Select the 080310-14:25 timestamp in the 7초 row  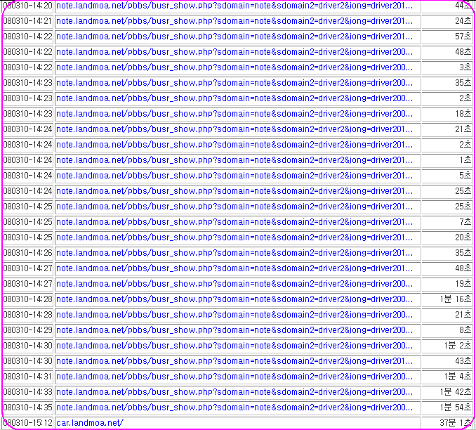coord(28,222)
